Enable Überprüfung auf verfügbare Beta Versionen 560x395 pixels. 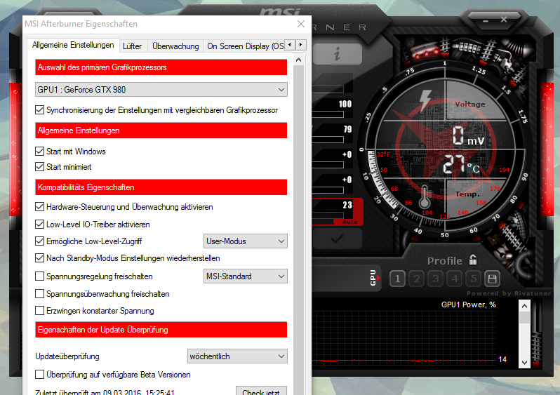click(39, 374)
